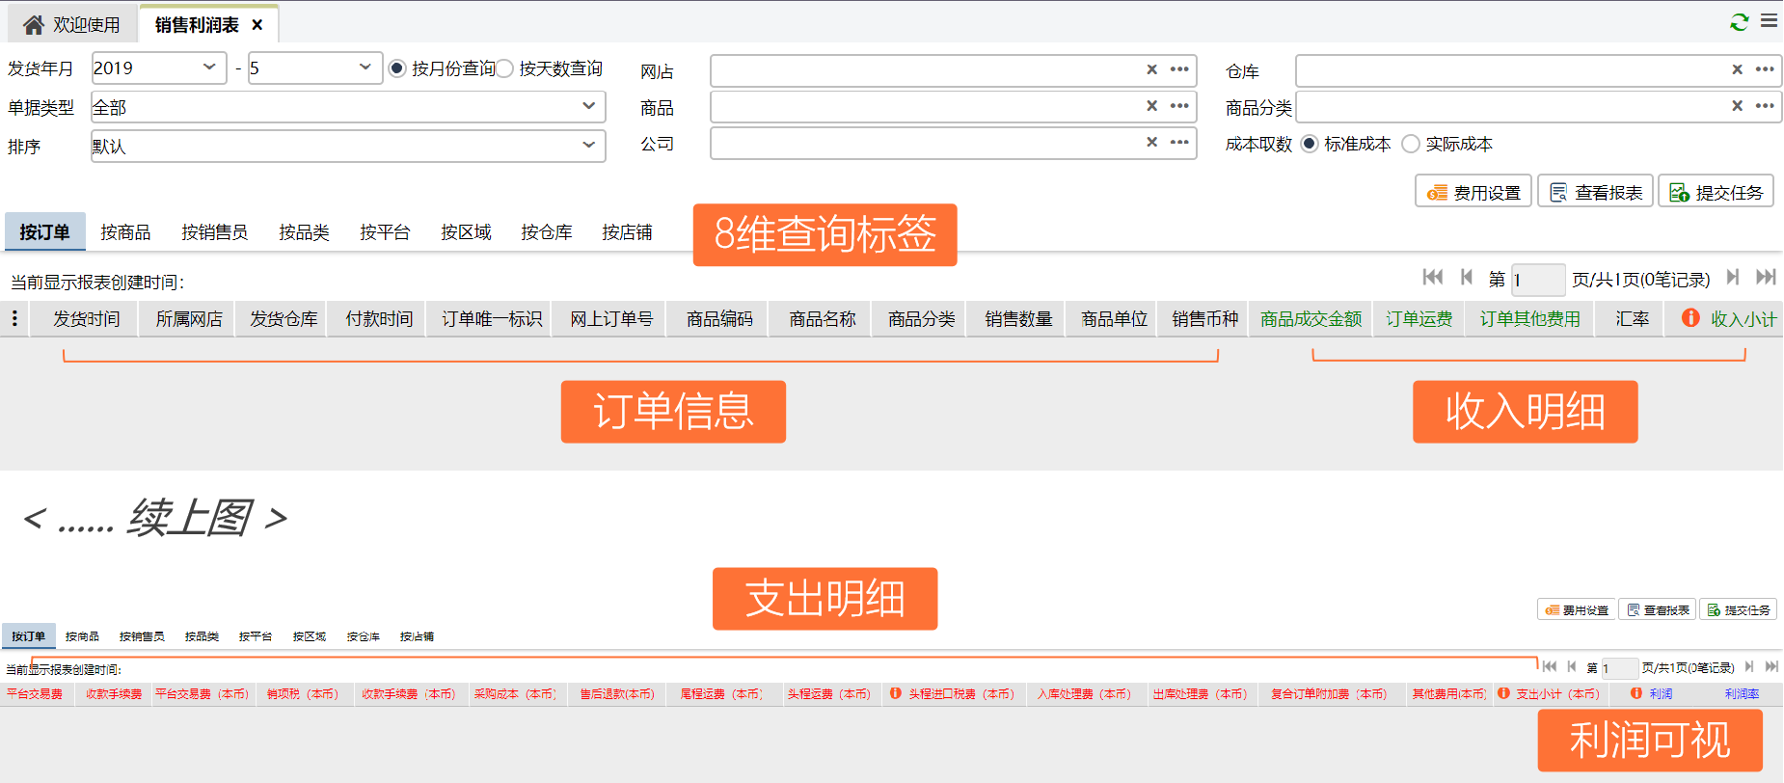Open the column options menu beside 发货时间
This screenshot has width=1784, height=783.
(14, 318)
